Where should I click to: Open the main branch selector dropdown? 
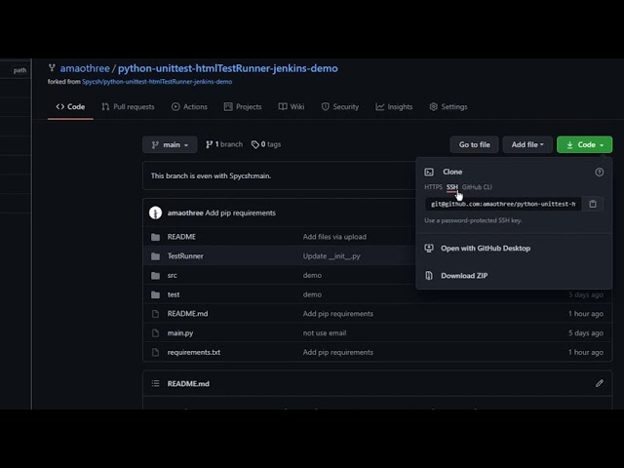(170, 145)
